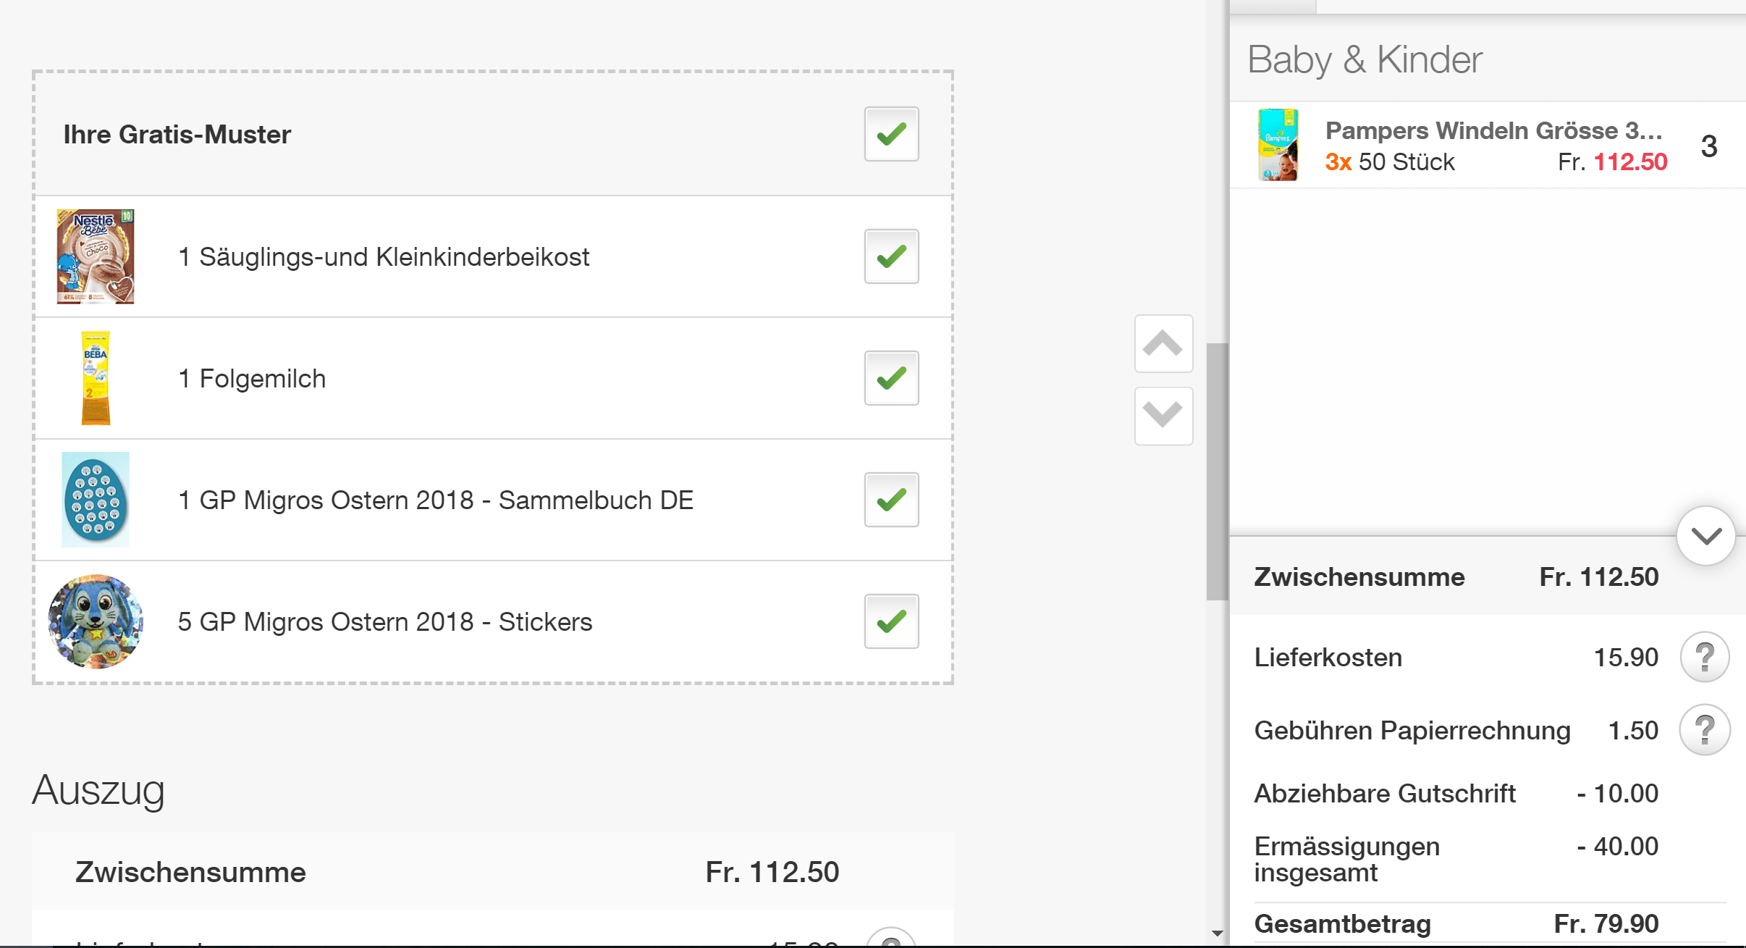Screen dimensions: 1746x948
Task: Click the scroll up arrow button
Action: coord(1163,344)
